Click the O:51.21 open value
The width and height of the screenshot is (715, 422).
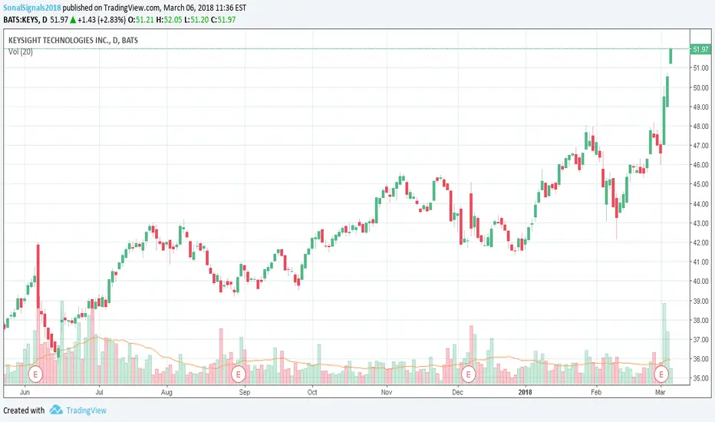tap(140, 20)
